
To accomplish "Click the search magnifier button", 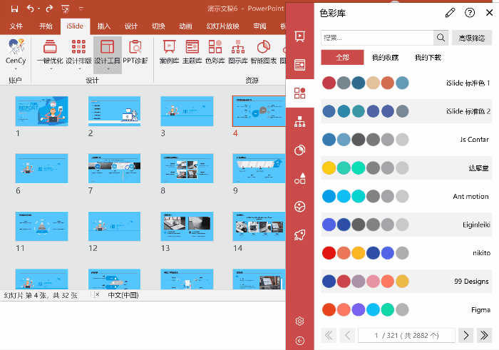I will (442, 38).
